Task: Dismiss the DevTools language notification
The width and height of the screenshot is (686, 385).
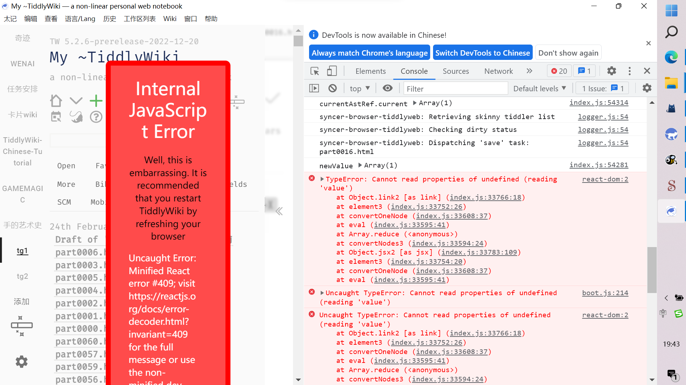Action: [x=648, y=43]
